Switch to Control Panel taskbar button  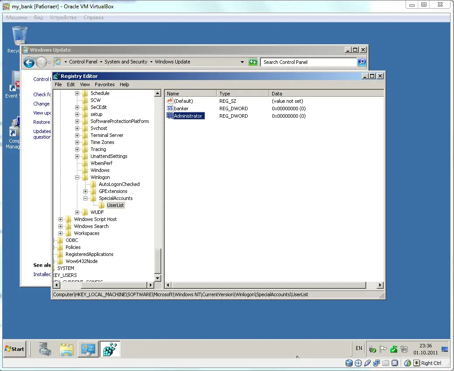click(x=88, y=349)
